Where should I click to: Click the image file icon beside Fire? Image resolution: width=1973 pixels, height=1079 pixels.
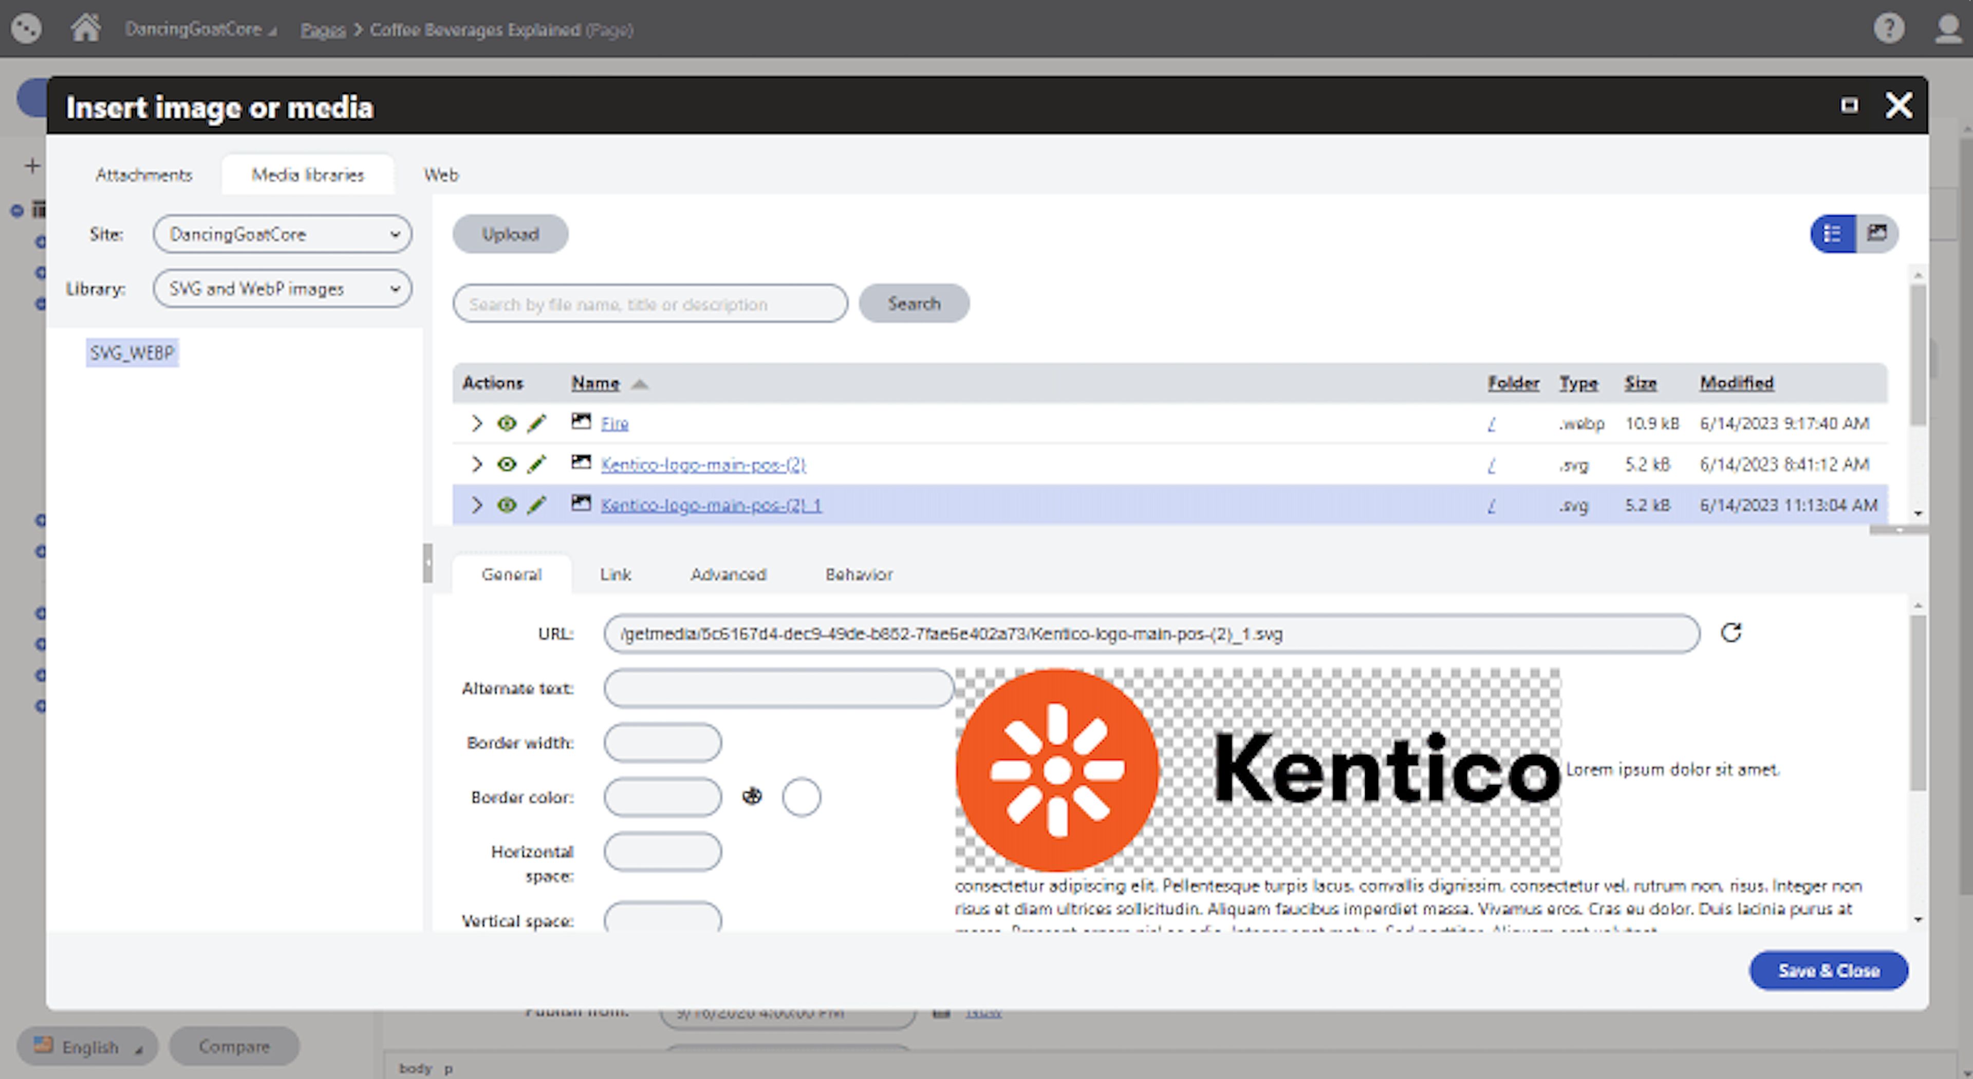click(x=581, y=421)
